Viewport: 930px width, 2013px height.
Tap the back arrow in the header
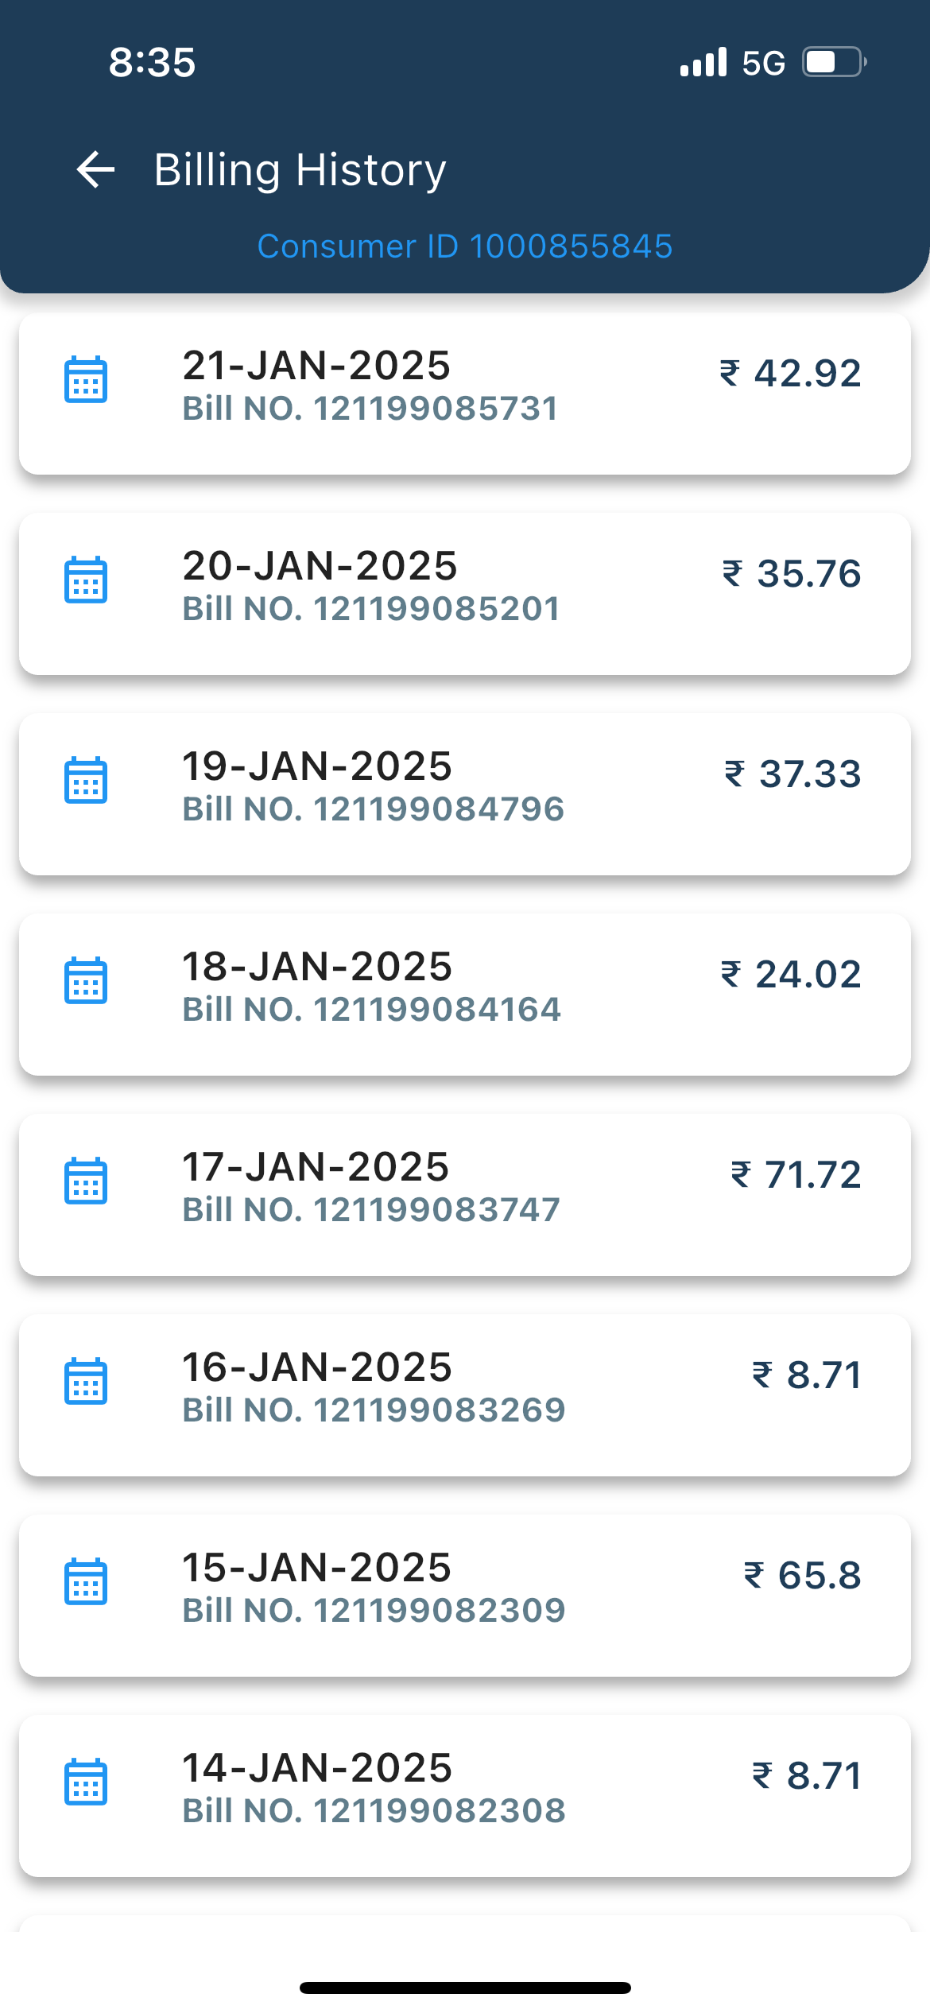[96, 169]
